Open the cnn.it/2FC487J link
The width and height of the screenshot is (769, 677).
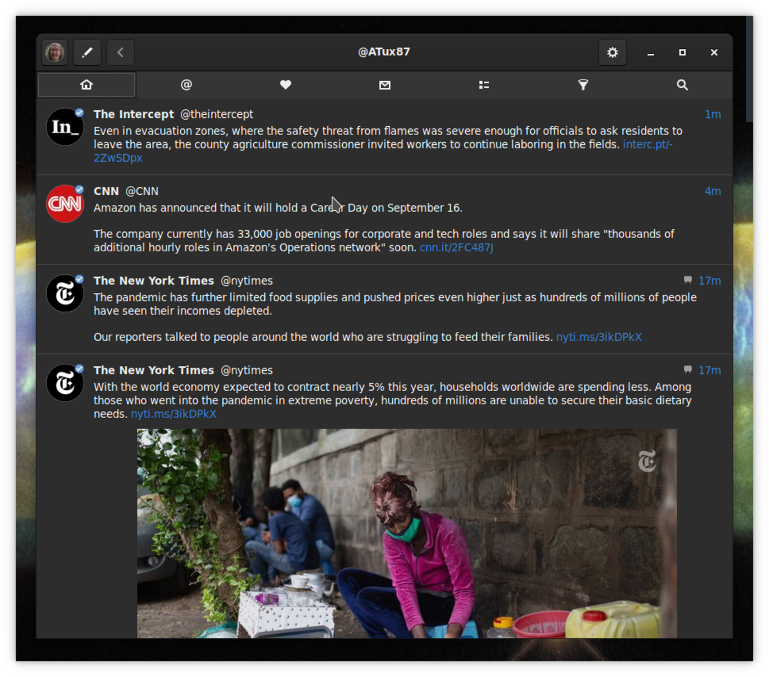pyautogui.click(x=456, y=247)
